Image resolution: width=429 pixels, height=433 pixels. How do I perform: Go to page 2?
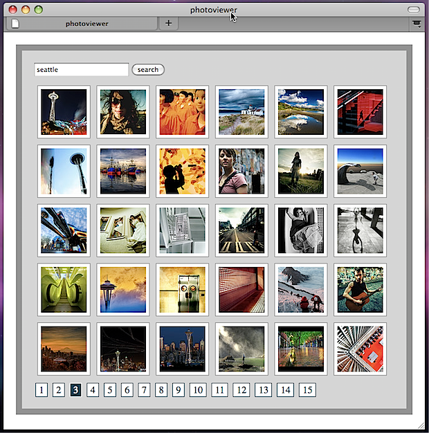point(59,390)
